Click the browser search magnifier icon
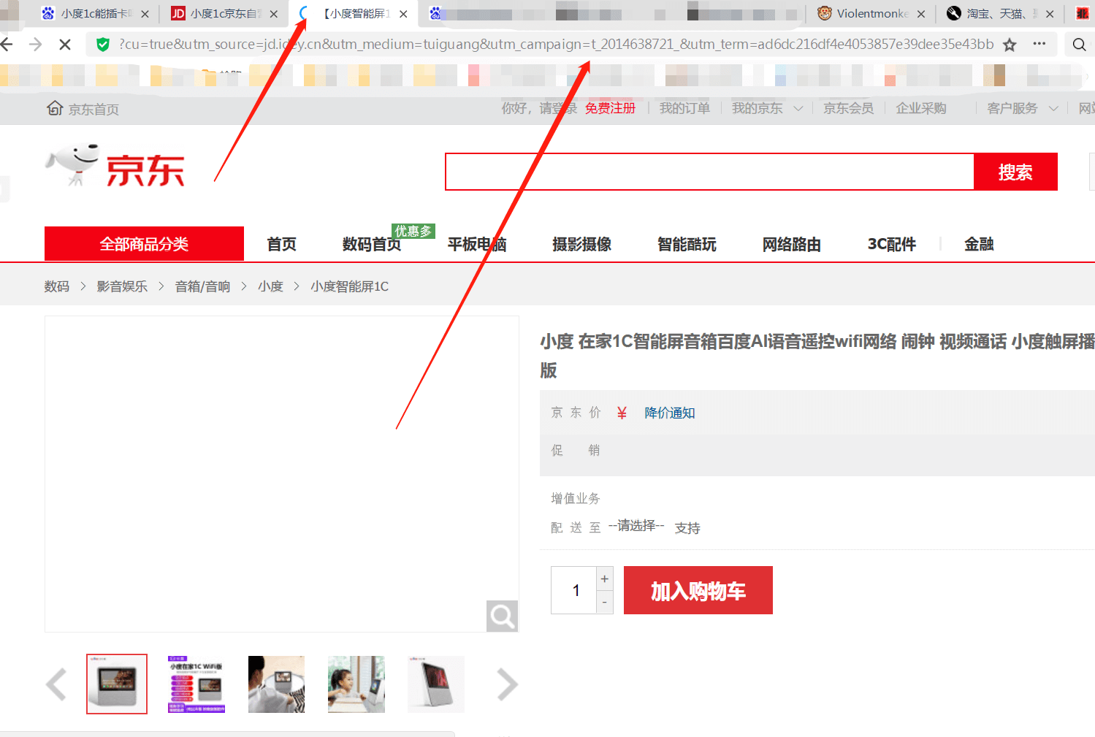 click(x=1079, y=45)
